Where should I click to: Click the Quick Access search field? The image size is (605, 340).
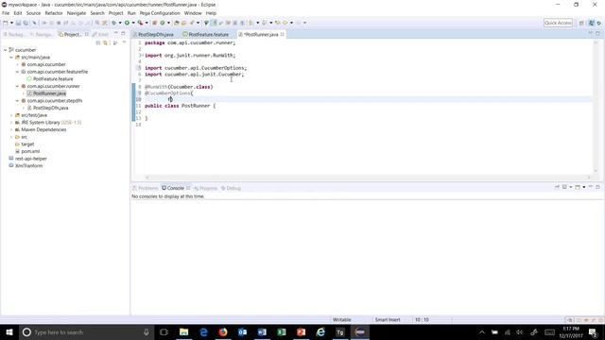pos(558,23)
